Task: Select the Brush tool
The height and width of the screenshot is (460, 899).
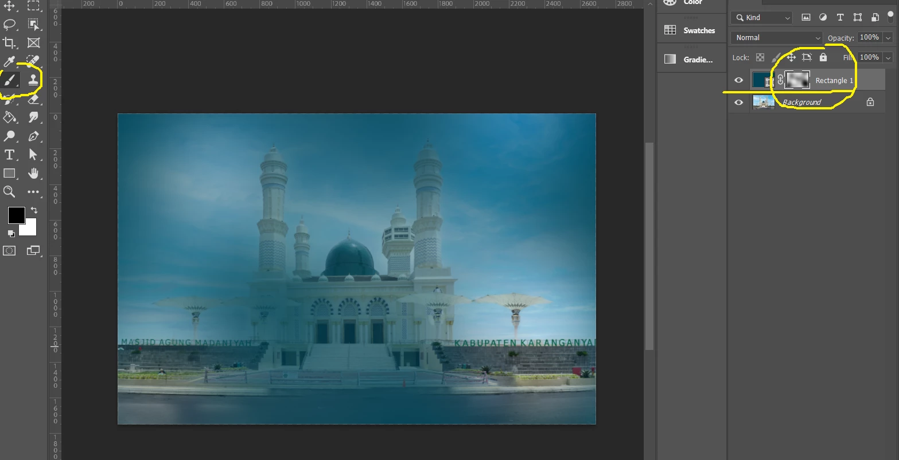Action: coord(9,80)
